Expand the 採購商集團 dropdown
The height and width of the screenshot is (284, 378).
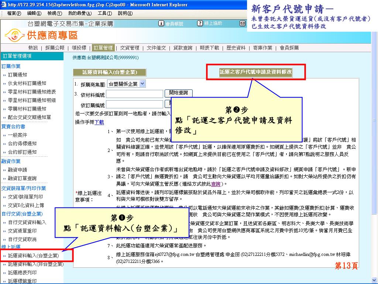(x=126, y=84)
